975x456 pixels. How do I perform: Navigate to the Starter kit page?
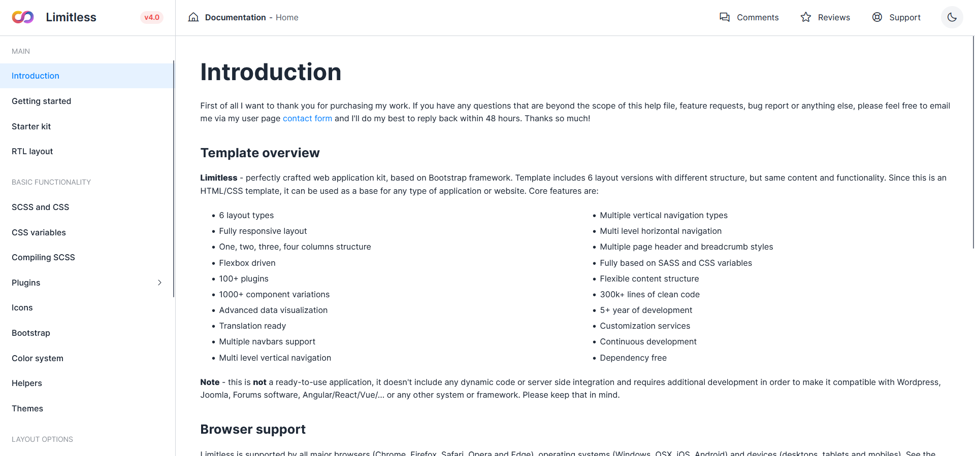(31, 126)
